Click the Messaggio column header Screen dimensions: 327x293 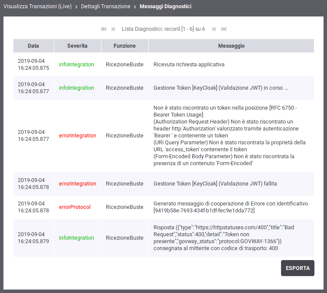click(231, 46)
